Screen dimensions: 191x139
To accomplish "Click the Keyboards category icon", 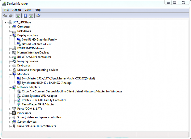I will (x=14, y=66).
